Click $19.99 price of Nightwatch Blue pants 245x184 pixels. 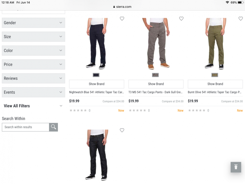pyautogui.click(x=74, y=101)
